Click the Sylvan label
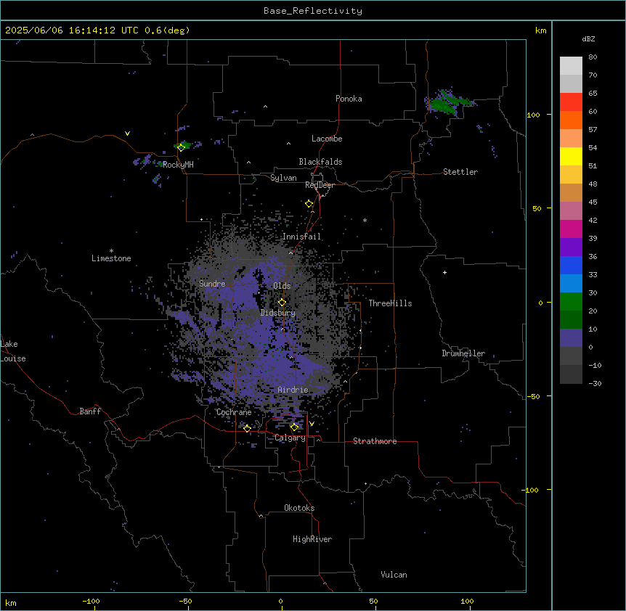The image size is (626, 611). [283, 178]
